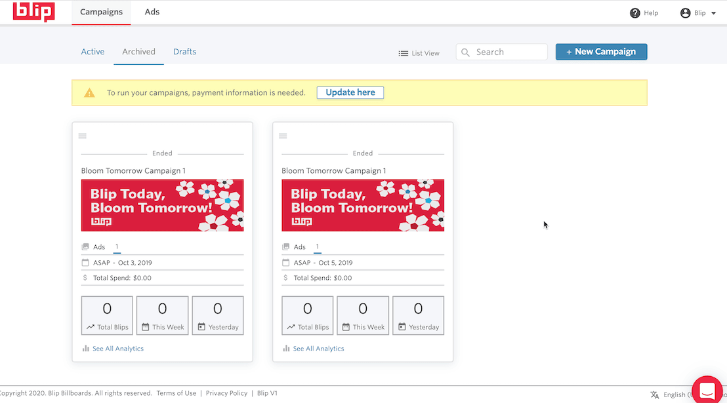Open ad thumbnail on Oct 3 campaign
The image size is (727, 403).
coord(162,205)
